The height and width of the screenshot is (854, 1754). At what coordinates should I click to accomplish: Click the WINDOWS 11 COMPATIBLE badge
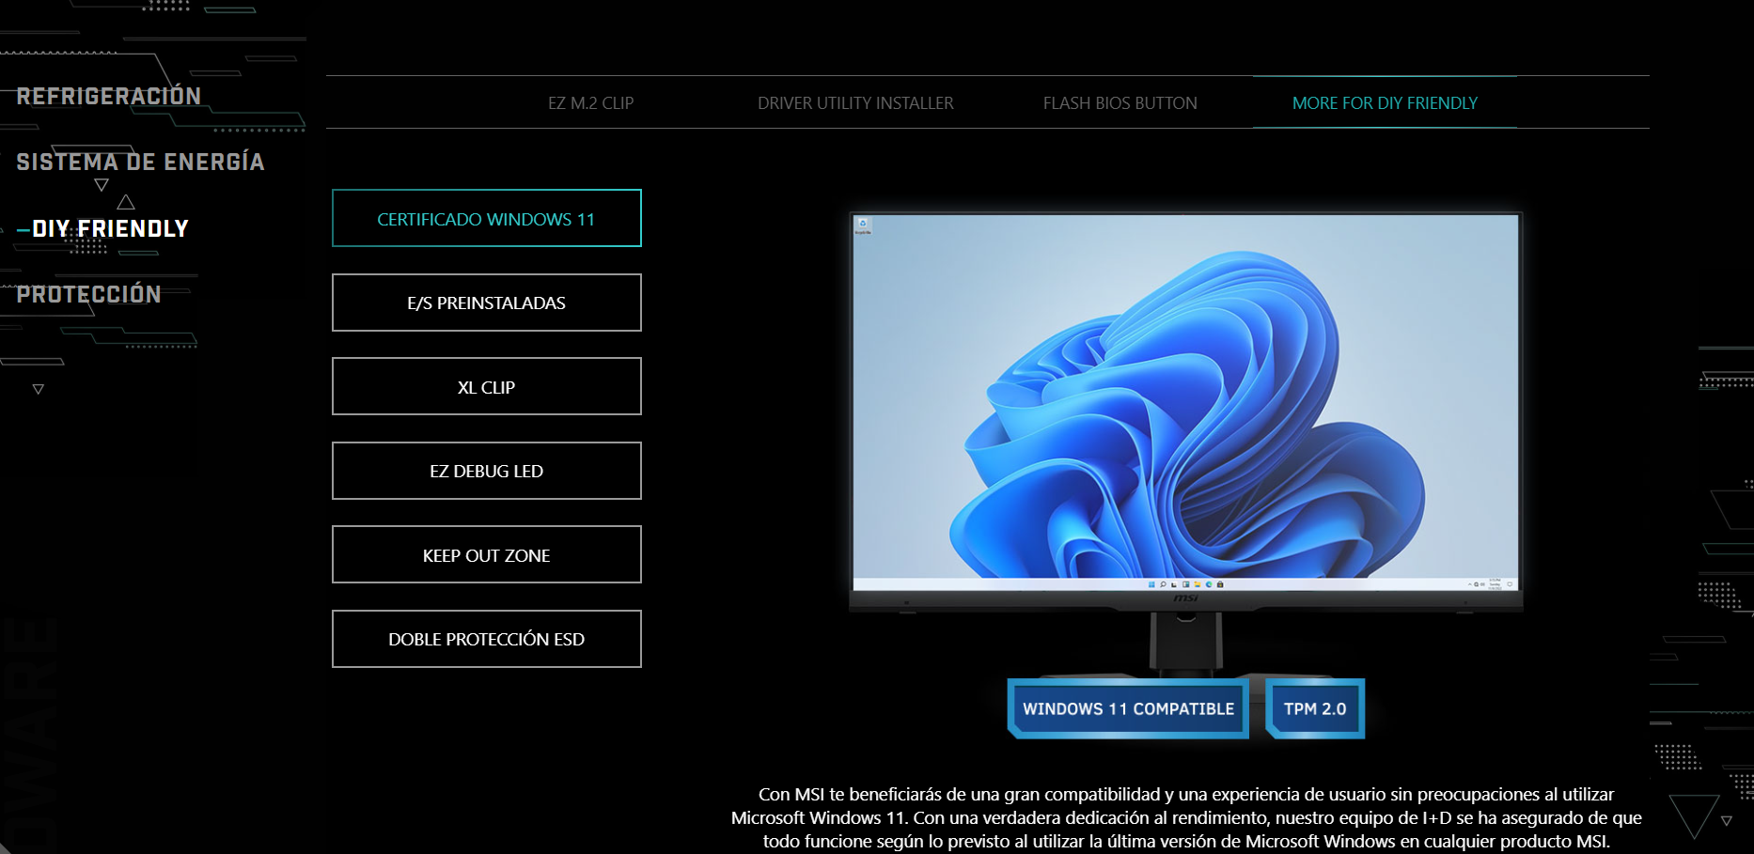(x=1128, y=708)
